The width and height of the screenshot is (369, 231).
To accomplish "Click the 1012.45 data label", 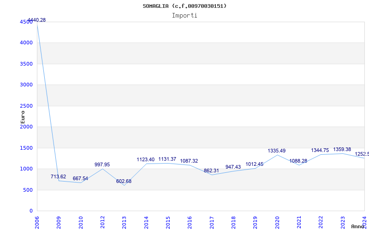I will (x=255, y=164).
